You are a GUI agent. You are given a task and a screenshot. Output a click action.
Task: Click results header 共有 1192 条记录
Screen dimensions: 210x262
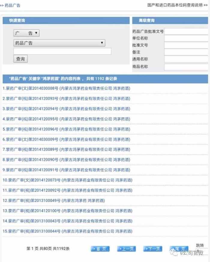tap(102, 79)
